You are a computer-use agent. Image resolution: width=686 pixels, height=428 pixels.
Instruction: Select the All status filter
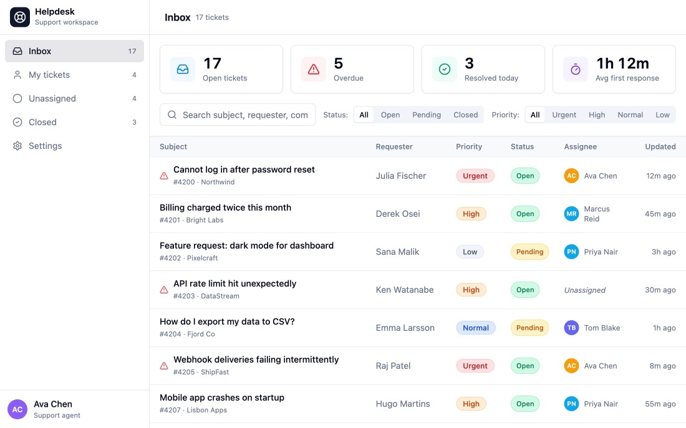coord(364,115)
